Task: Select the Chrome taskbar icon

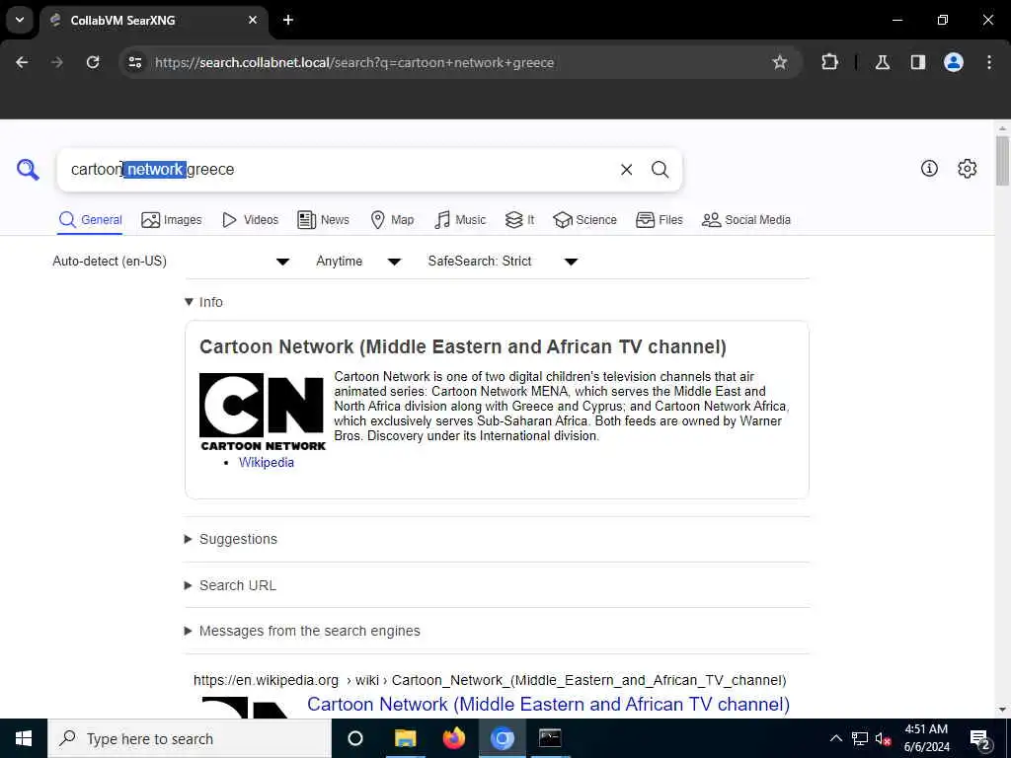Action: [502, 738]
